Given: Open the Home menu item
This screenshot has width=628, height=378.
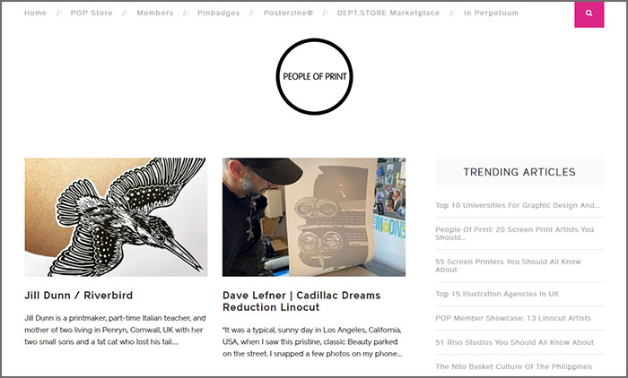Looking at the screenshot, I should (x=35, y=13).
